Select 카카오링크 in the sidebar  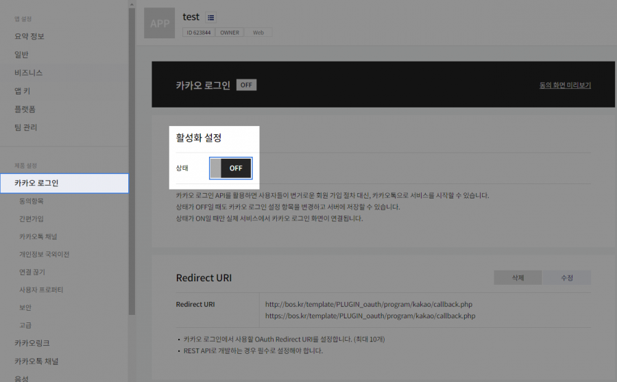pyautogui.click(x=32, y=343)
